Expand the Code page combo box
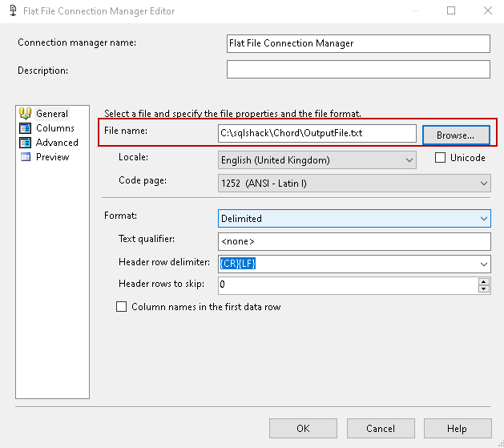Viewport: 504px width, 448px height. point(483,184)
